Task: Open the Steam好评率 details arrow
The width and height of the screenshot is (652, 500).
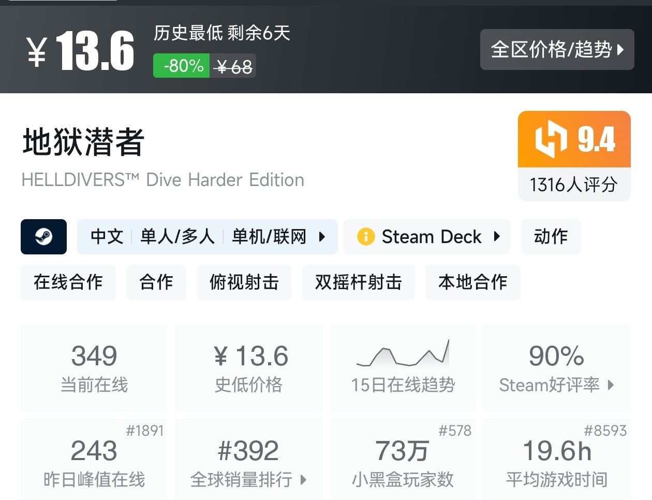Action: [611, 385]
